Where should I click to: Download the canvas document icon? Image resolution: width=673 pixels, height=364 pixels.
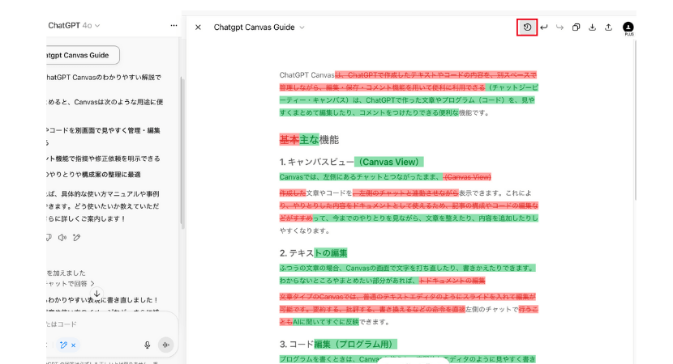(x=592, y=28)
